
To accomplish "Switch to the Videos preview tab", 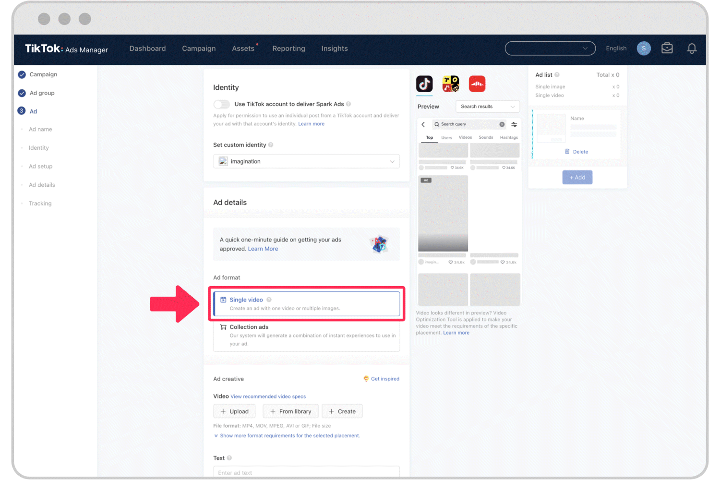I will click(466, 137).
